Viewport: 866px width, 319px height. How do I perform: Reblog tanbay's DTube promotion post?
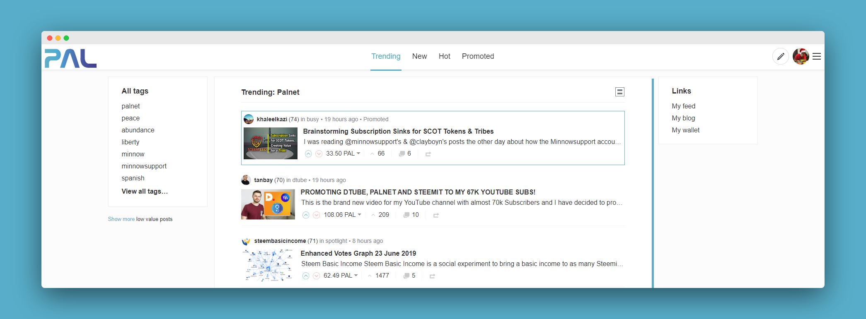click(436, 215)
